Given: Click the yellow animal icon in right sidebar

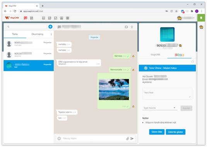Looking at the screenshot, I should (201, 27).
